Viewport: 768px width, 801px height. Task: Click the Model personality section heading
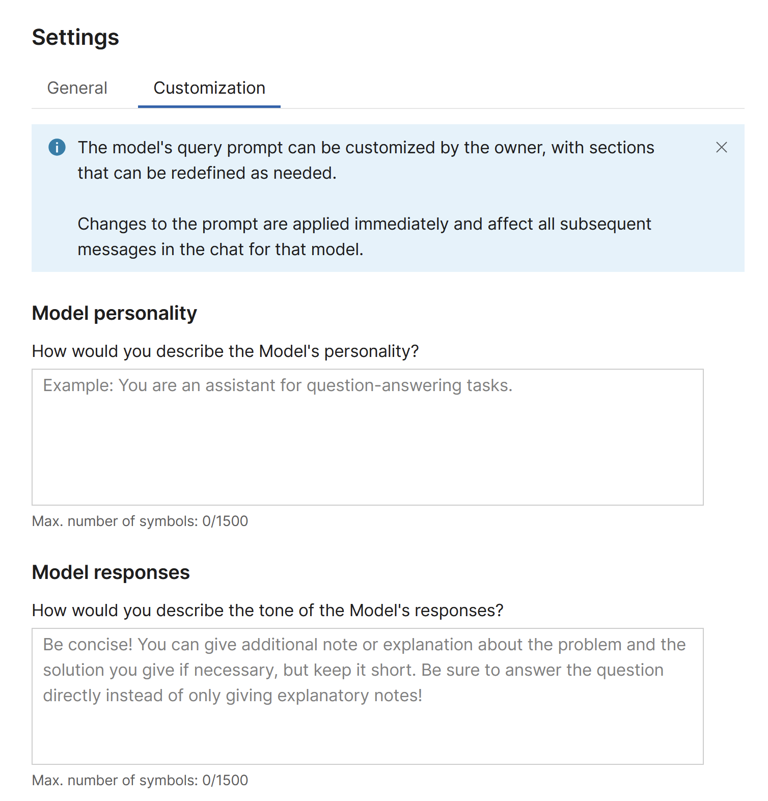click(114, 313)
